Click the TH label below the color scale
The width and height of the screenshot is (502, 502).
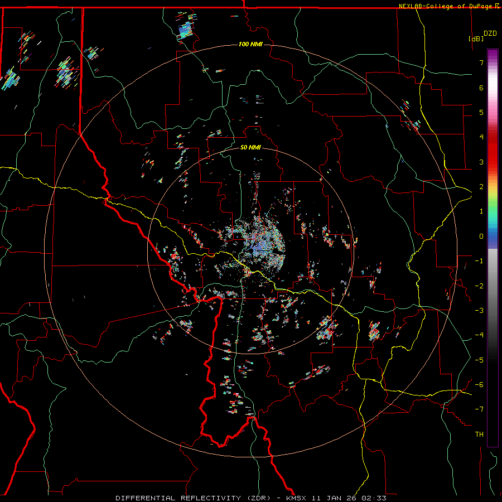click(x=479, y=434)
